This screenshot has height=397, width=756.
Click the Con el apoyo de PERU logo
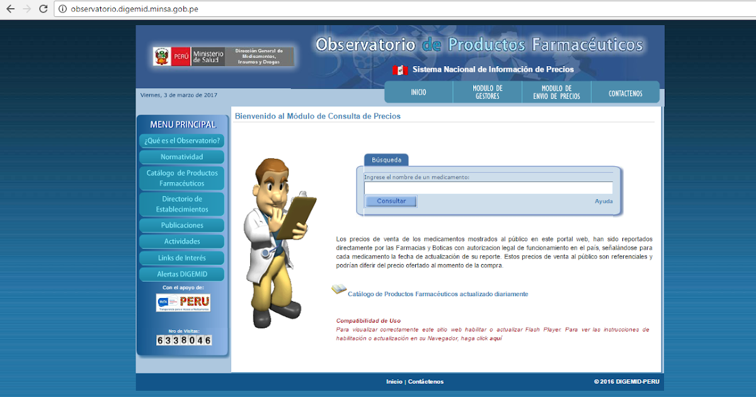click(x=183, y=303)
